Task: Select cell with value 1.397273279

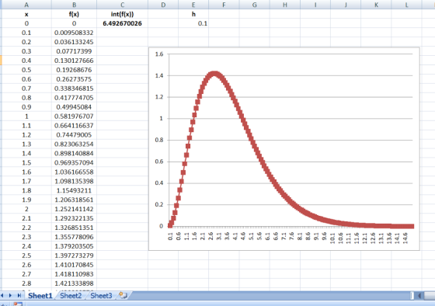Action: point(74,256)
